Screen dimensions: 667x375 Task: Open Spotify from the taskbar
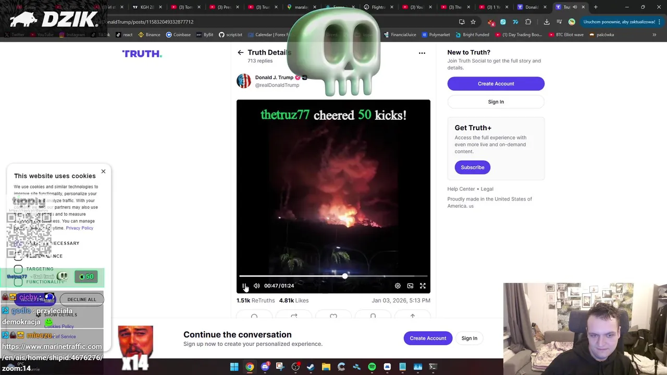372,367
